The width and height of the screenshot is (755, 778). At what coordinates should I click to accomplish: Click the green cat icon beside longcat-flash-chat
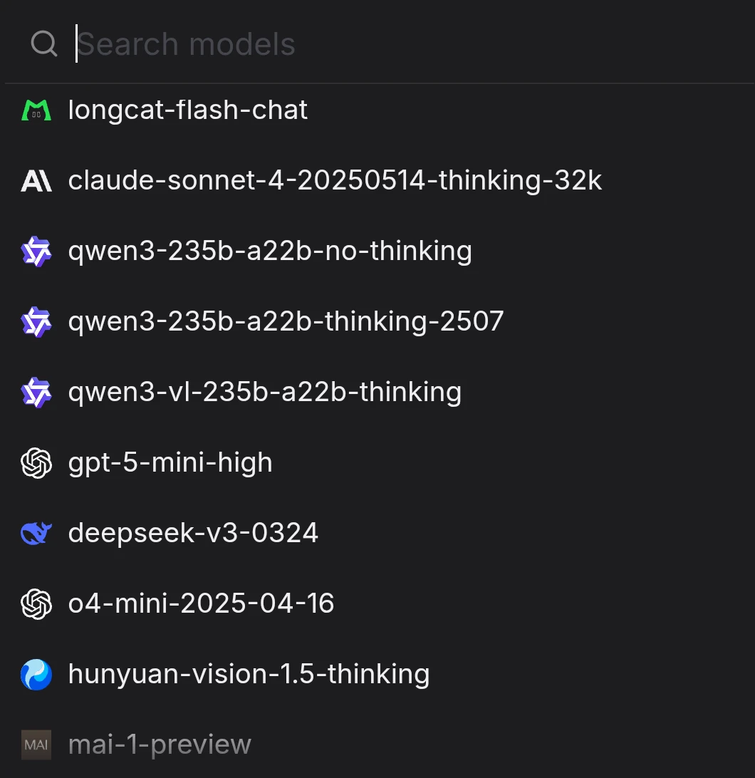(x=36, y=110)
